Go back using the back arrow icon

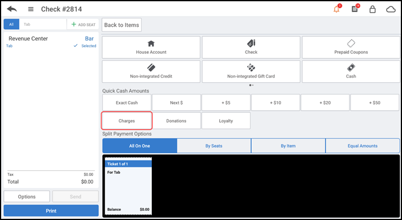12,9
